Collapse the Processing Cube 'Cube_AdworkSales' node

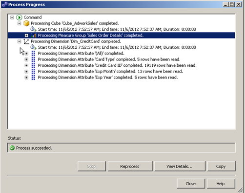pos(20,23)
